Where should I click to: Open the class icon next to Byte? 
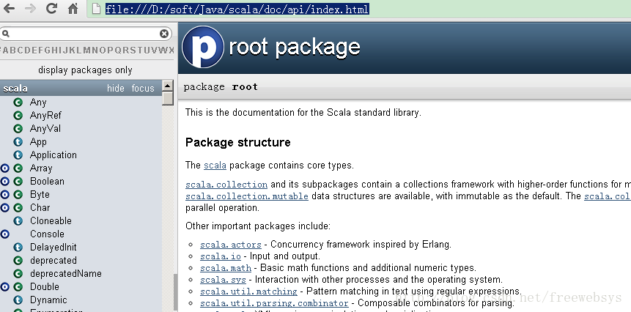pyautogui.click(x=18, y=195)
